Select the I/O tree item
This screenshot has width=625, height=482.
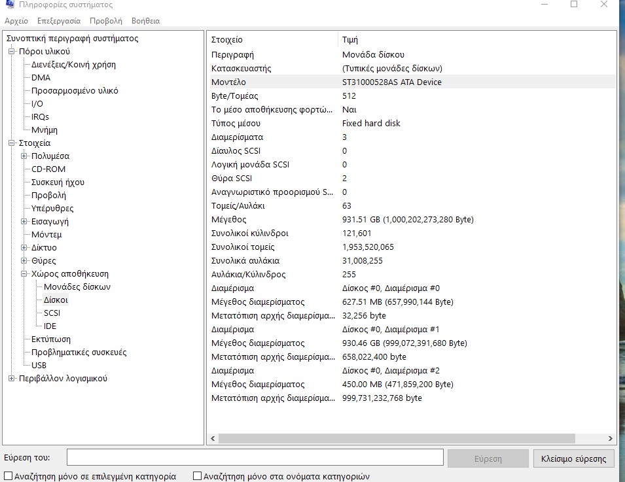[x=37, y=104]
